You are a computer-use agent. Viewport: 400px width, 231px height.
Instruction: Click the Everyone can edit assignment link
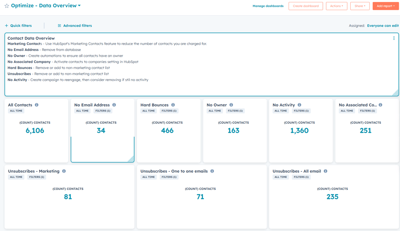(x=382, y=26)
